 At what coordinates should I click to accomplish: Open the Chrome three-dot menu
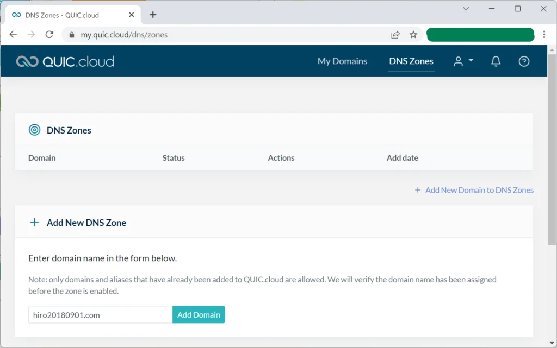click(x=544, y=34)
